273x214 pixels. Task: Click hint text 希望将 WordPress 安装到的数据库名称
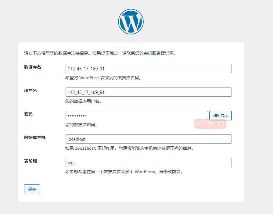[103, 78]
